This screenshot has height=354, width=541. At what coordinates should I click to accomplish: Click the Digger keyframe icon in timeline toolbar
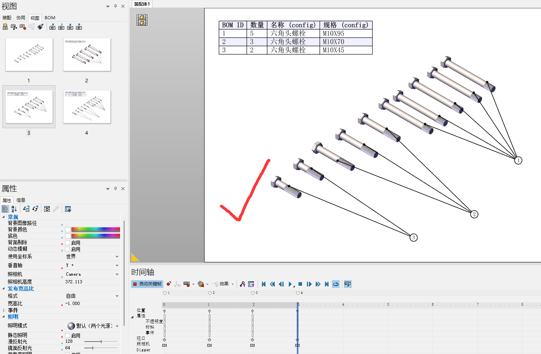[201, 284]
